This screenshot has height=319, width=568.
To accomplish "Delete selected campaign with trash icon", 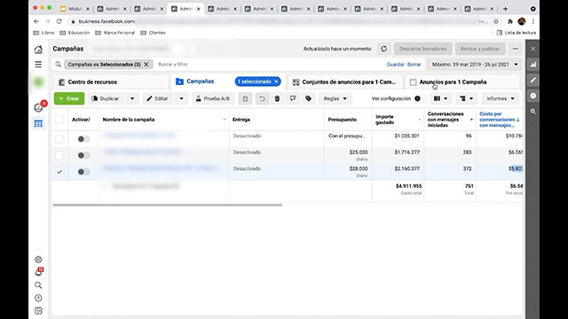I will (x=277, y=98).
